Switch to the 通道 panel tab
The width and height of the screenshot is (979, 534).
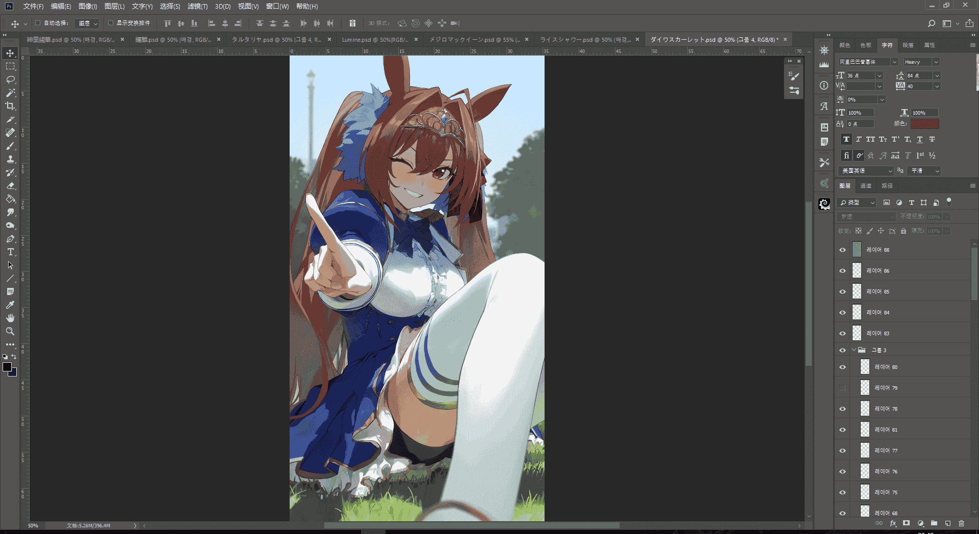[866, 185]
